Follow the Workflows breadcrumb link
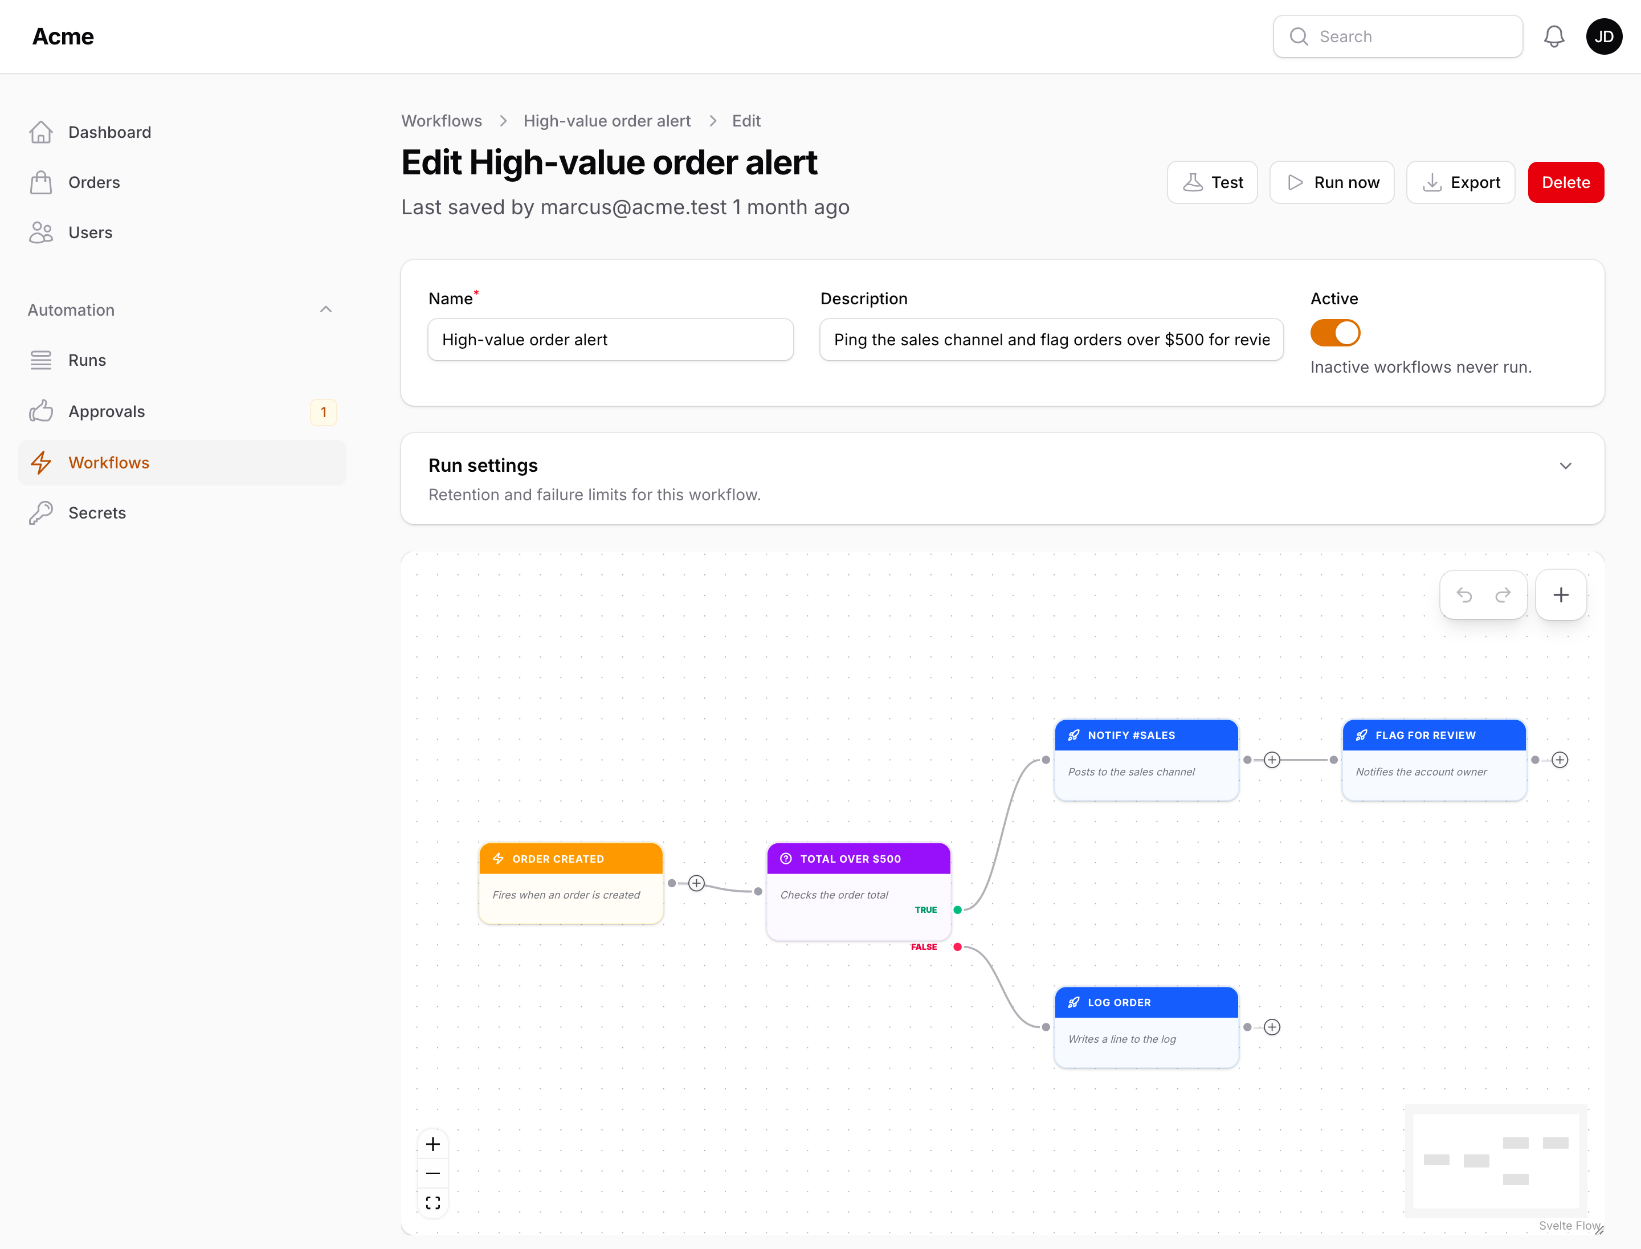1641x1249 pixels. (442, 120)
